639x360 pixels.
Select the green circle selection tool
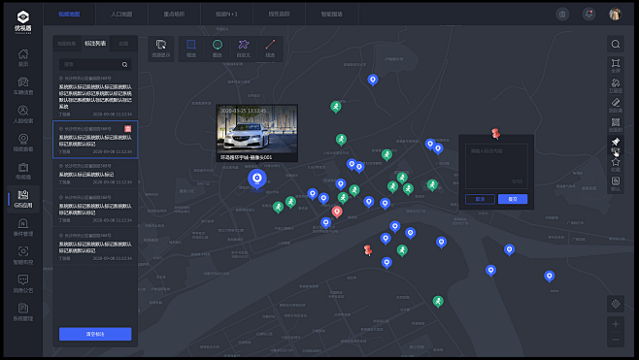(x=218, y=49)
